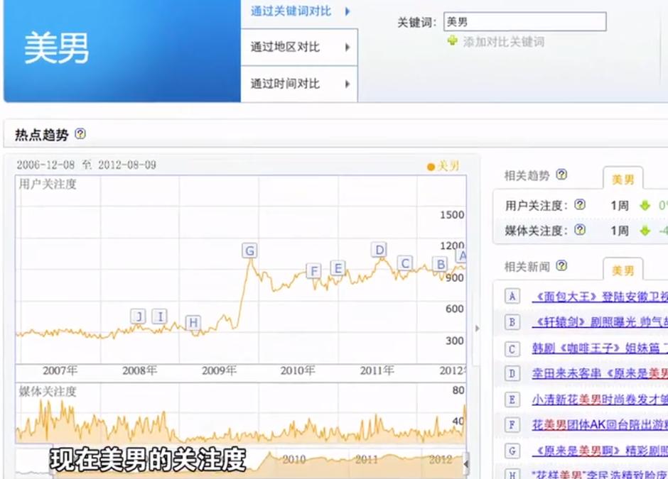Click the question mark beside 用户关注度
This screenshot has width=668, height=479.
click(580, 205)
